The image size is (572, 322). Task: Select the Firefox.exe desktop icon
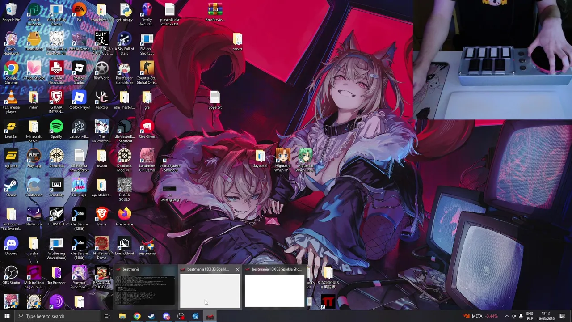pyautogui.click(x=124, y=217)
